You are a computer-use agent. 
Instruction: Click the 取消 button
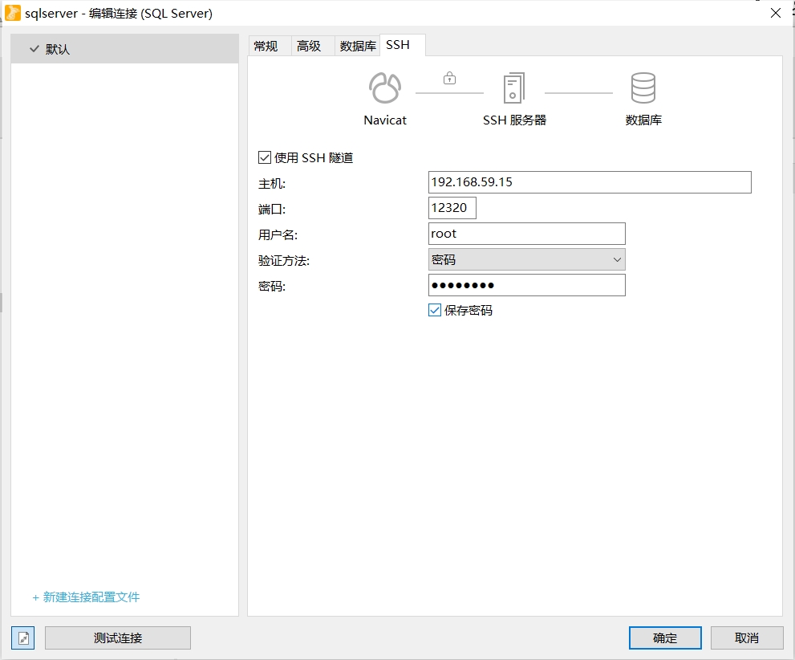tap(747, 638)
